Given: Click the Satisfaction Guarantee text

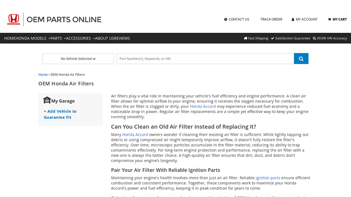Looking at the screenshot, I should [293, 38].
